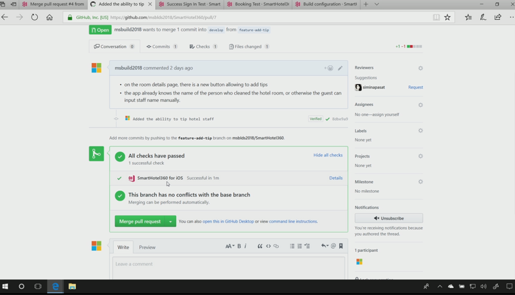
Task: Open Projects settings gear
Action: (x=420, y=156)
